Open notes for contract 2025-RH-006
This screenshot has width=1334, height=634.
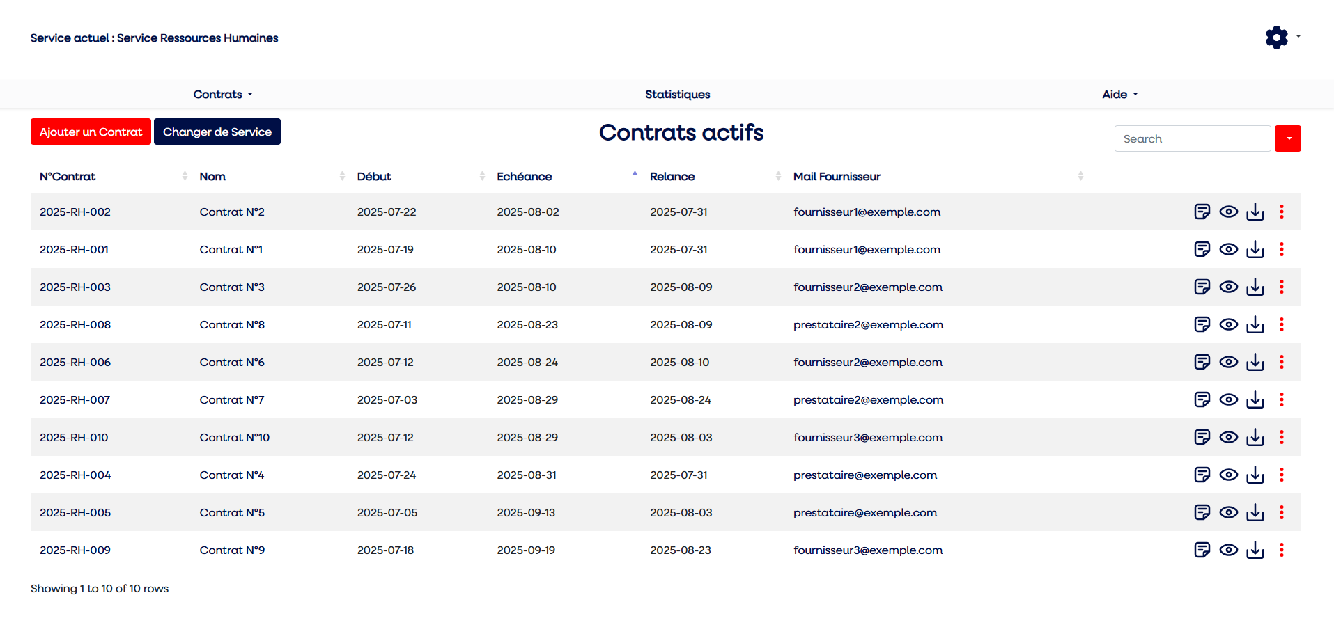(x=1202, y=362)
